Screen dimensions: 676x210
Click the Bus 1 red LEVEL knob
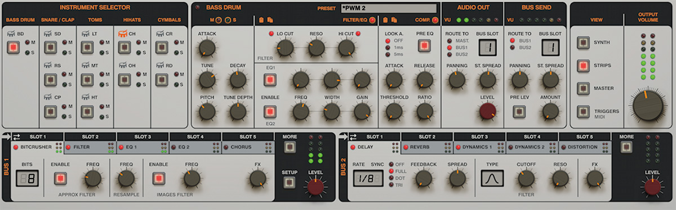[316, 186]
